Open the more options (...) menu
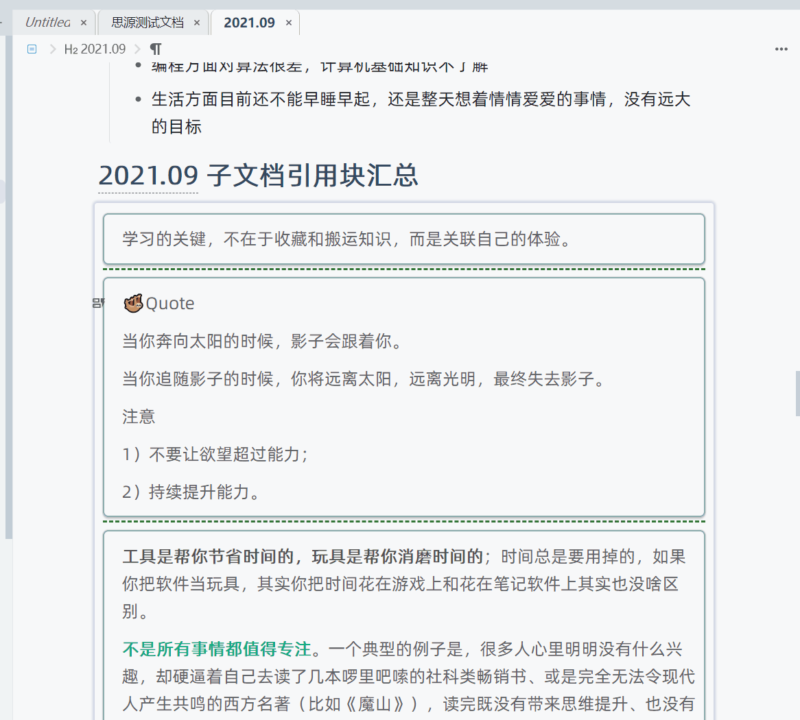 (x=781, y=49)
